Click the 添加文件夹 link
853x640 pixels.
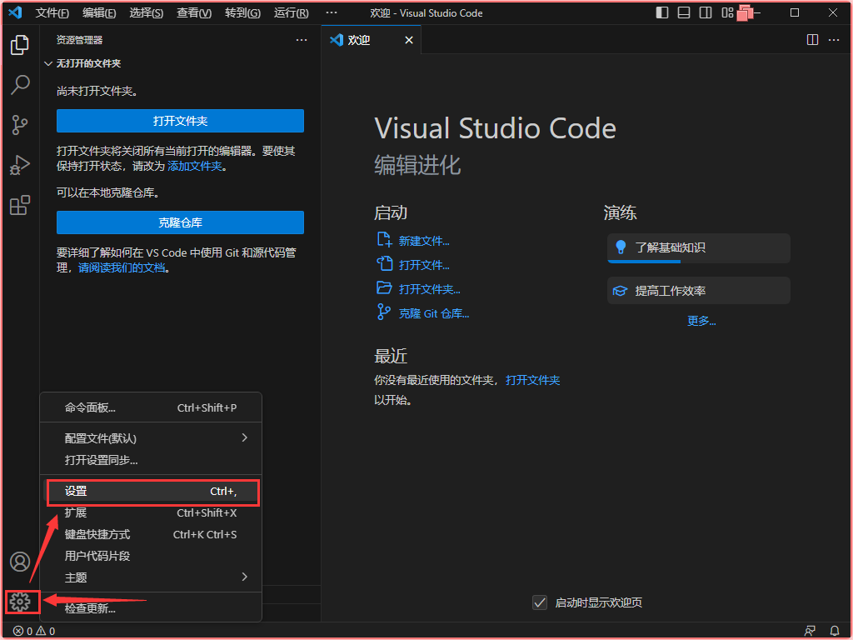195,166
